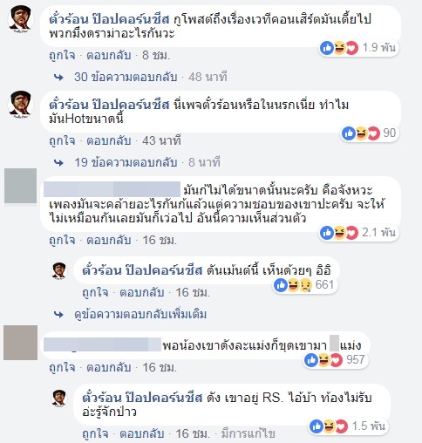The width and height of the screenshot is (422, 443).
Task: Open reactions on the 1.9 พัน comment
Action: (x=358, y=47)
